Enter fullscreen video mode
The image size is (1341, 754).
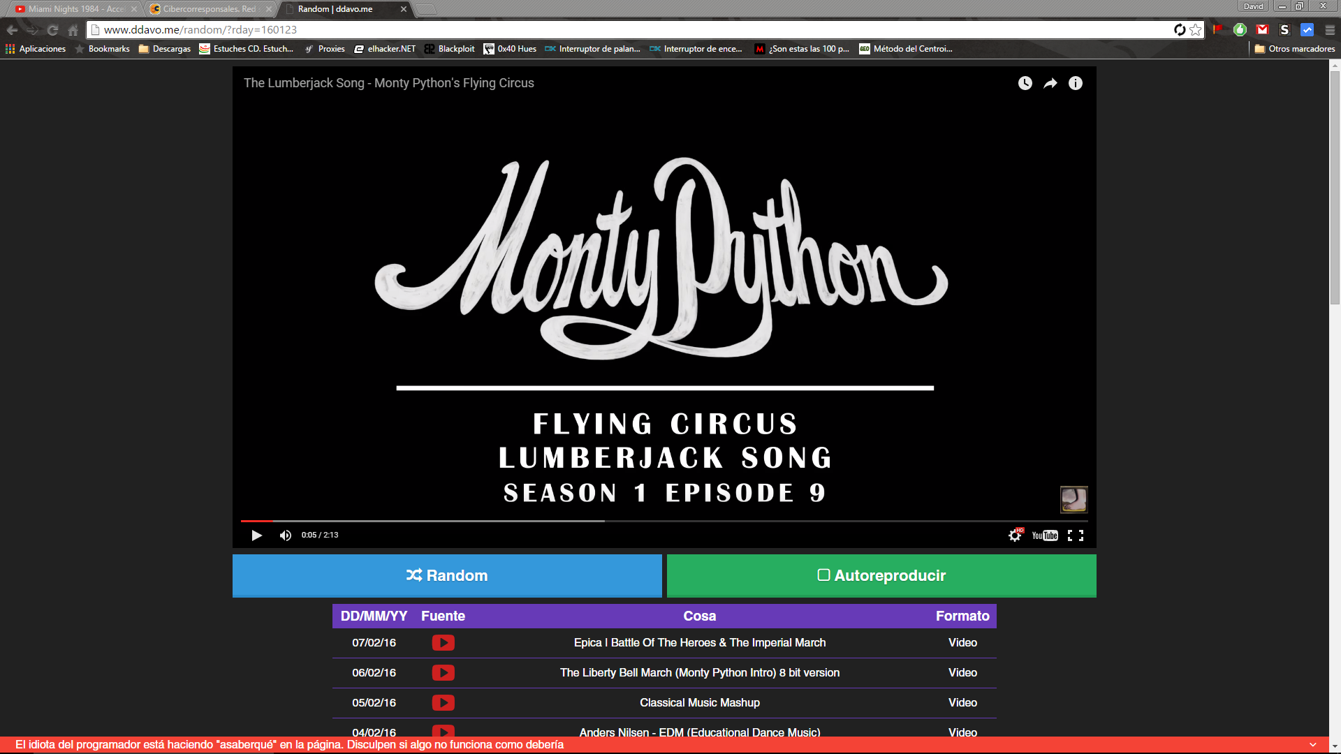click(x=1076, y=535)
